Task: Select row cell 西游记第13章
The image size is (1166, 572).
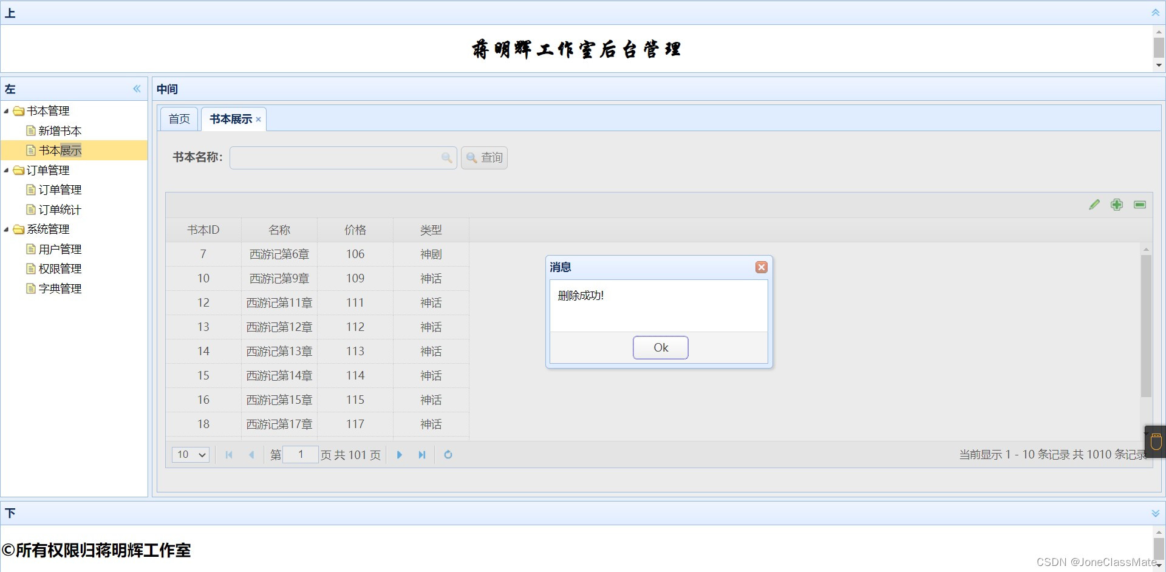Action: pyautogui.click(x=279, y=352)
